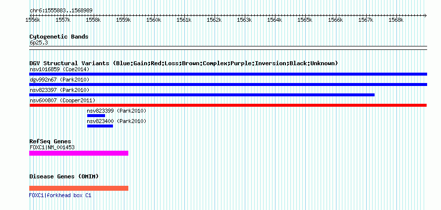Click the short nsv823399 blue variant bar
Viewport: 441px width, 210px height.
click(x=96, y=116)
